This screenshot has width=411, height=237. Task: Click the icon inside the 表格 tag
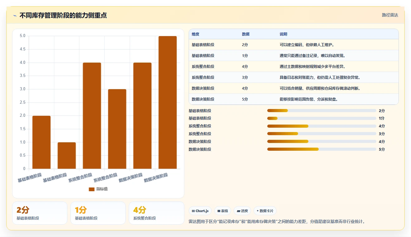pyautogui.click(x=219, y=211)
